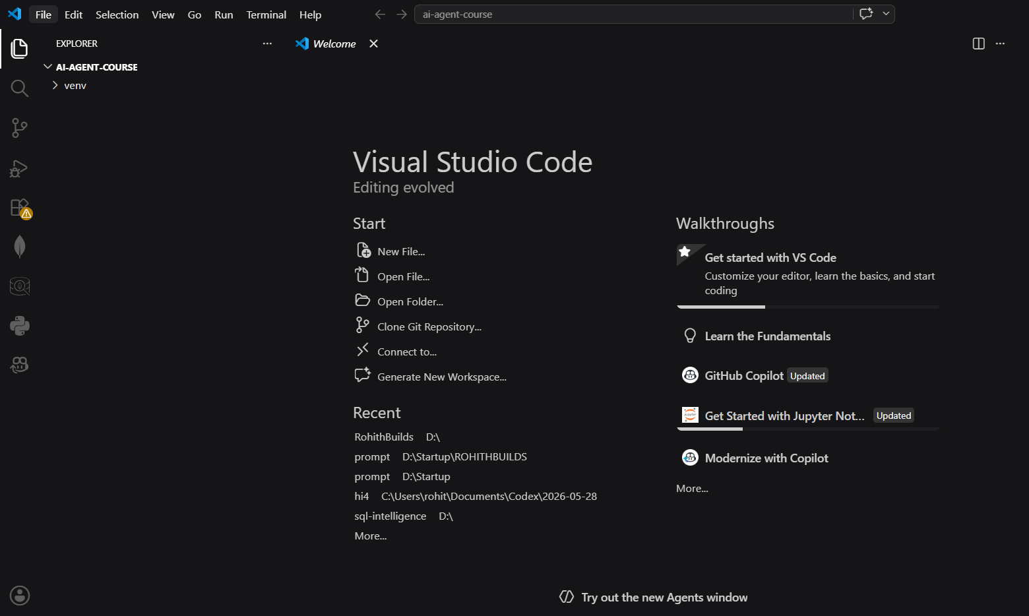Screen dimensions: 1029x616
Task: Open editor More Actions ellipsis
Action: 1001,44
